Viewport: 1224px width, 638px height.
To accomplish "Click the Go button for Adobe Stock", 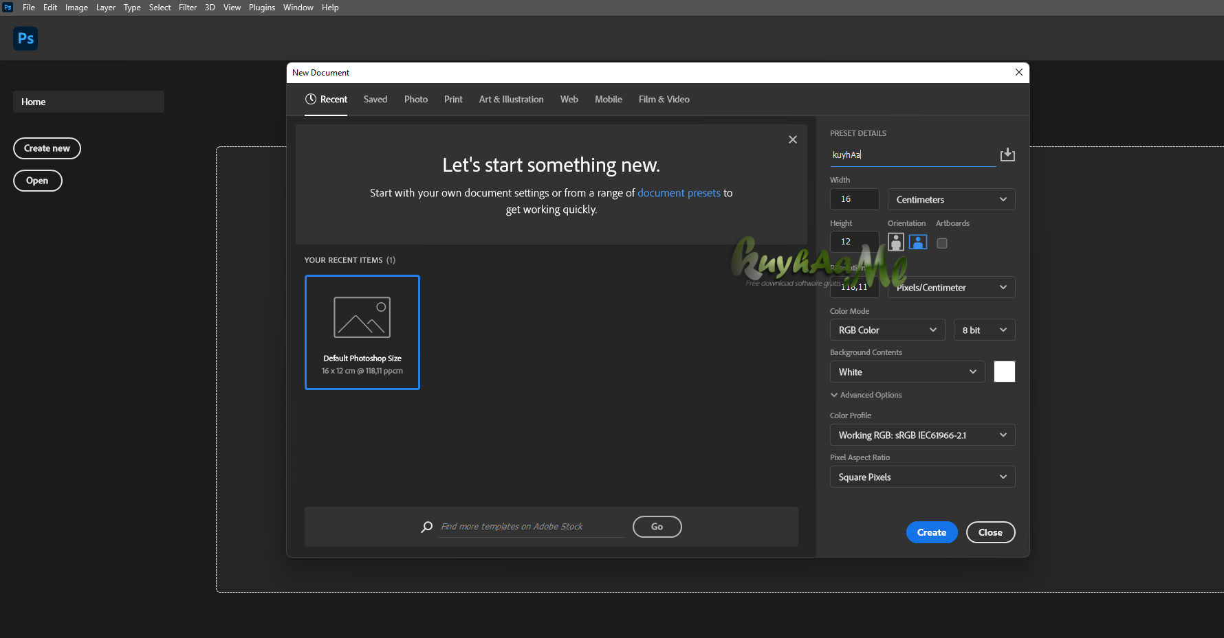I will [657, 527].
